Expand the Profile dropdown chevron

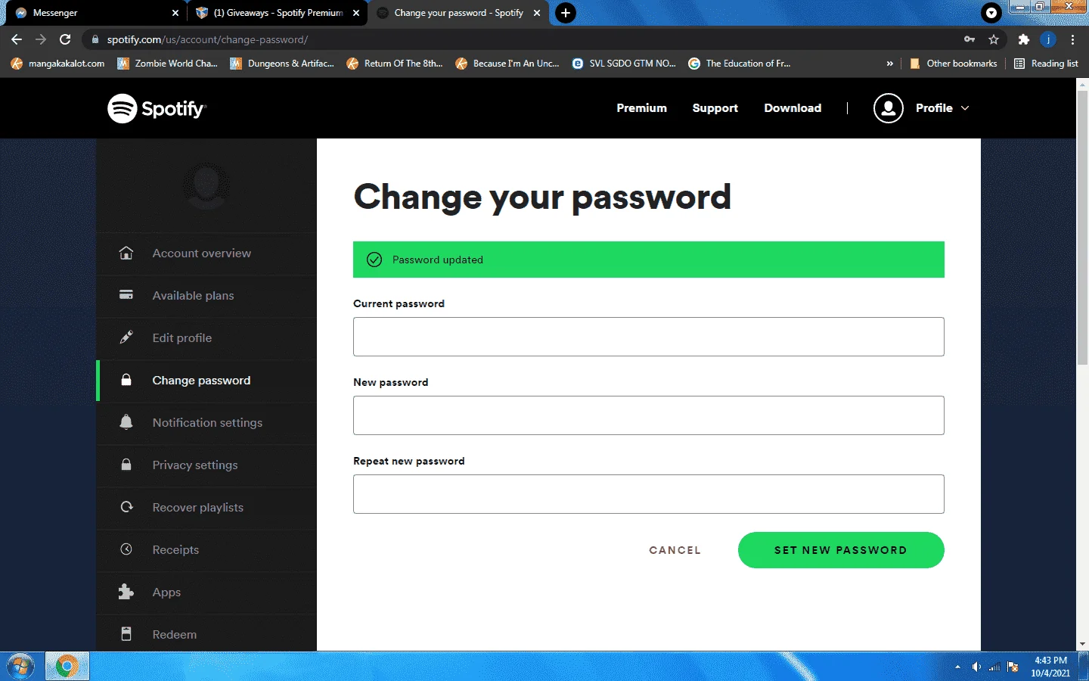(x=965, y=108)
